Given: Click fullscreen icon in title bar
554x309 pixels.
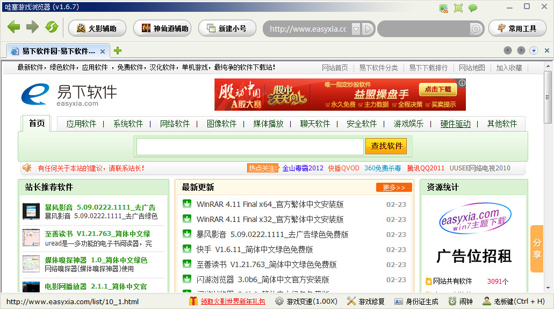Looking at the screenshot, I should [x=458, y=8].
